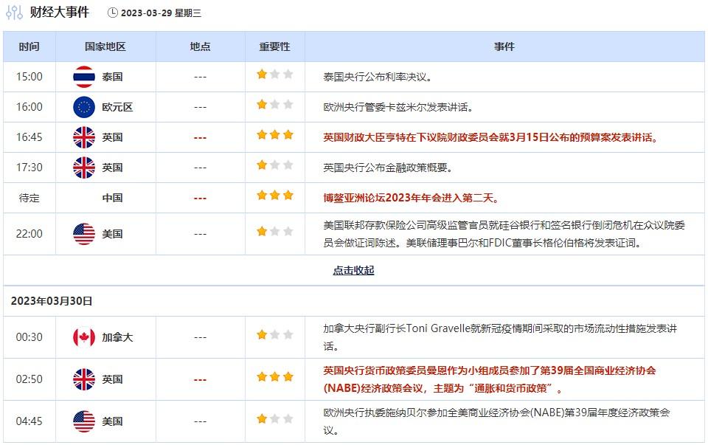Screen dimensions: 708x445
Task: Click the US flag in 22:00 row
Action: click(x=84, y=234)
